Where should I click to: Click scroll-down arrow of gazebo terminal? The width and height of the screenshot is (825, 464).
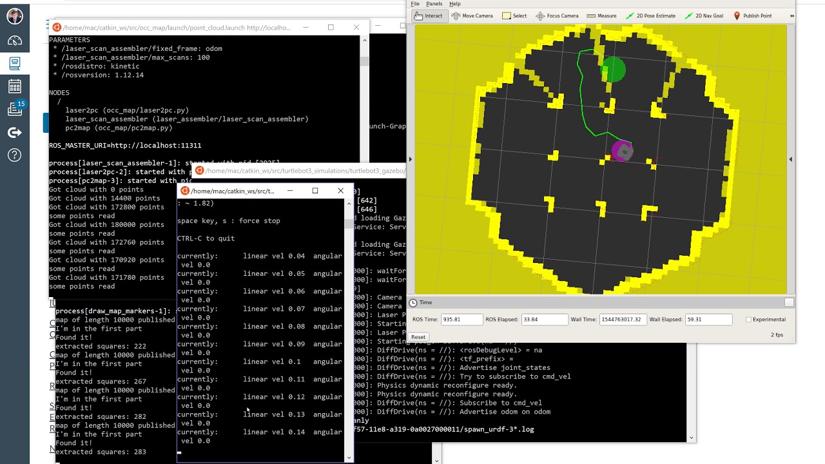(x=691, y=438)
